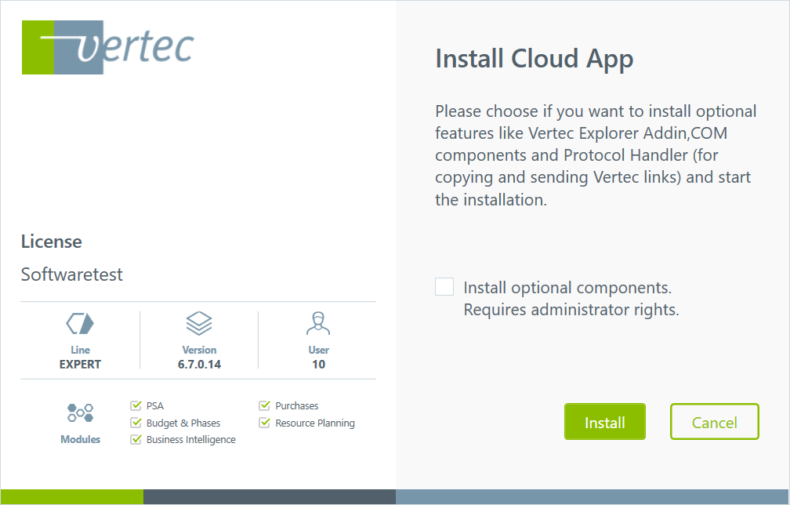Click the Version layers icon
Image resolution: width=790 pixels, height=505 pixels.
[199, 323]
